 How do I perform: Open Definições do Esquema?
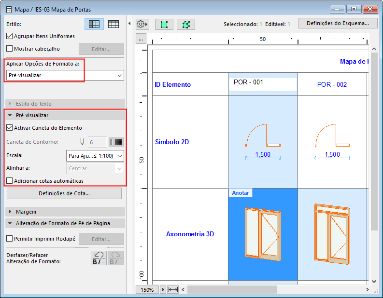338,24
